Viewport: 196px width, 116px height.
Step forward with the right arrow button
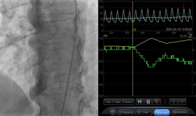tap(182, 102)
